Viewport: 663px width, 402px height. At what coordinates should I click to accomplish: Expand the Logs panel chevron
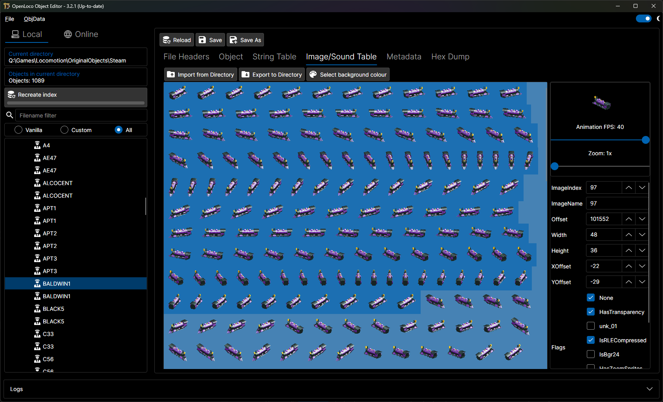[649, 389]
